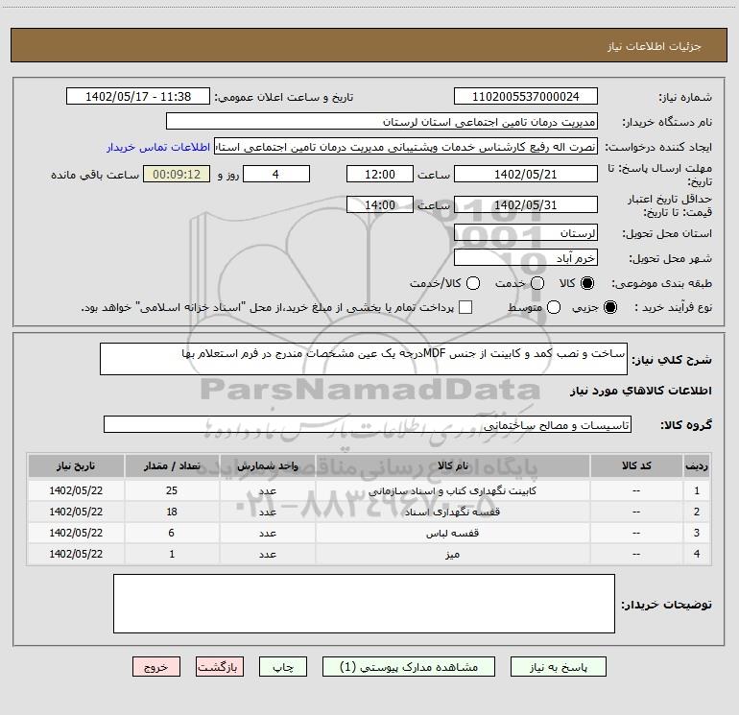Select the خدمت radio button

(537, 283)
